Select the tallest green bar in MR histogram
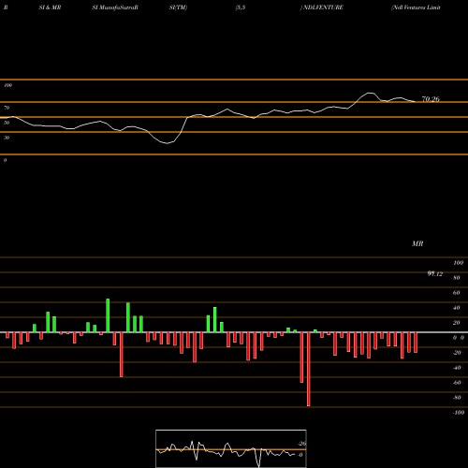 [x=108, y=315]
